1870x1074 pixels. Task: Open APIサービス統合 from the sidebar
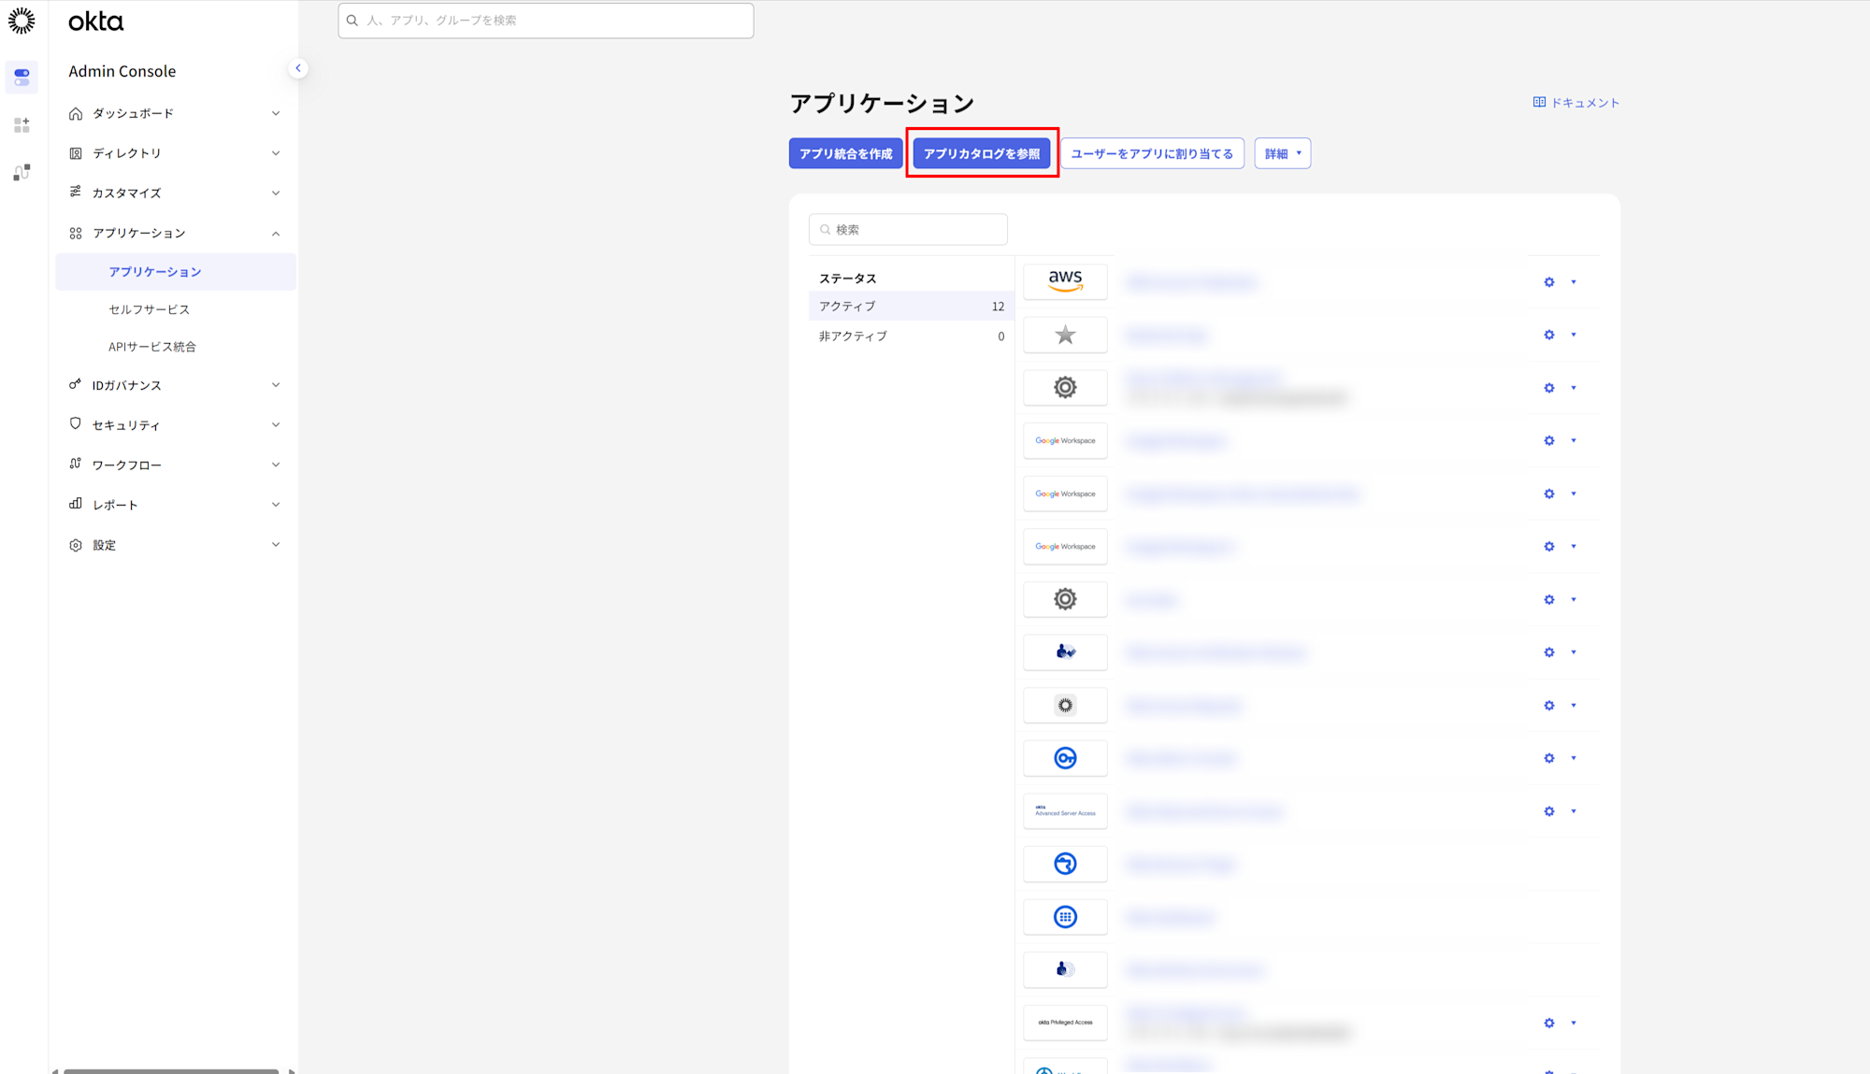click(x=151, y=346)
